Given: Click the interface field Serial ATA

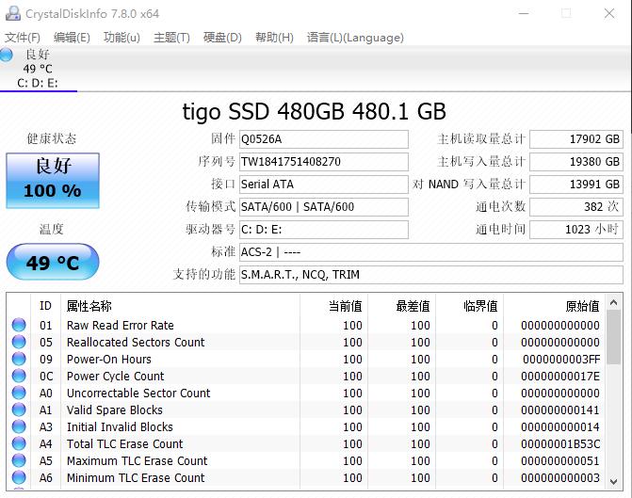Looking at the screenshot, I should point(324,185).
